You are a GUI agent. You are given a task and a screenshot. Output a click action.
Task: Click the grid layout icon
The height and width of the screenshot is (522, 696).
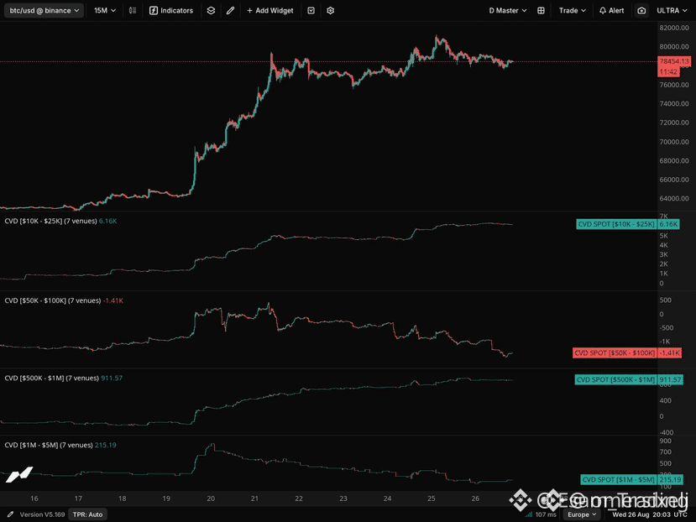pos(541,10)
